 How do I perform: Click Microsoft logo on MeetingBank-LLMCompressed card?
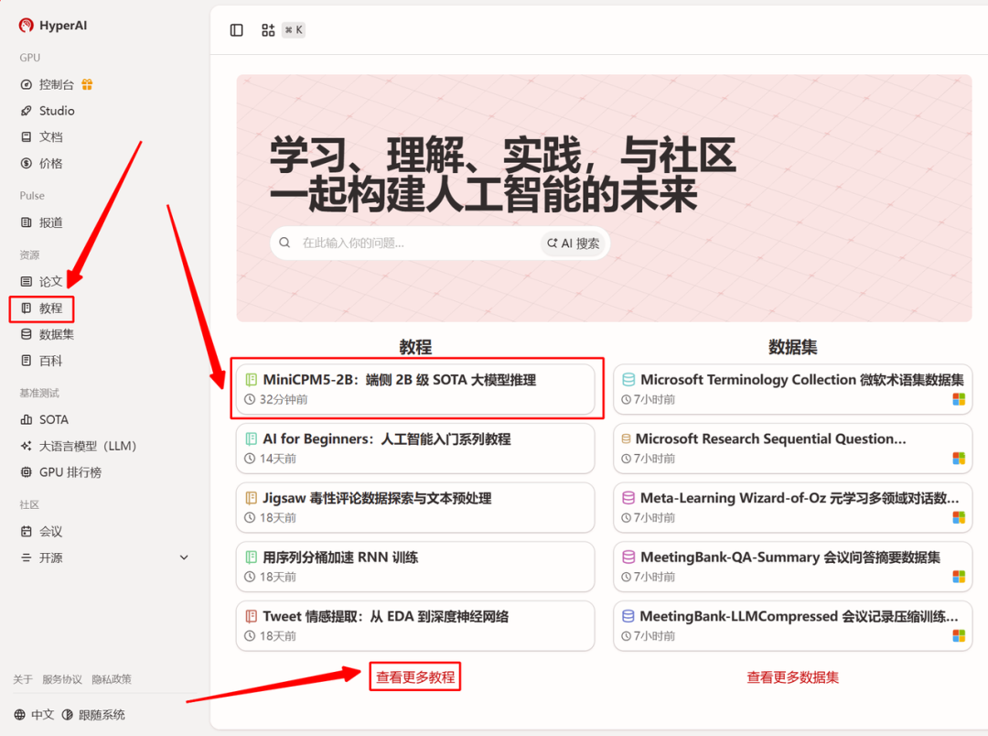pos(959,635)
